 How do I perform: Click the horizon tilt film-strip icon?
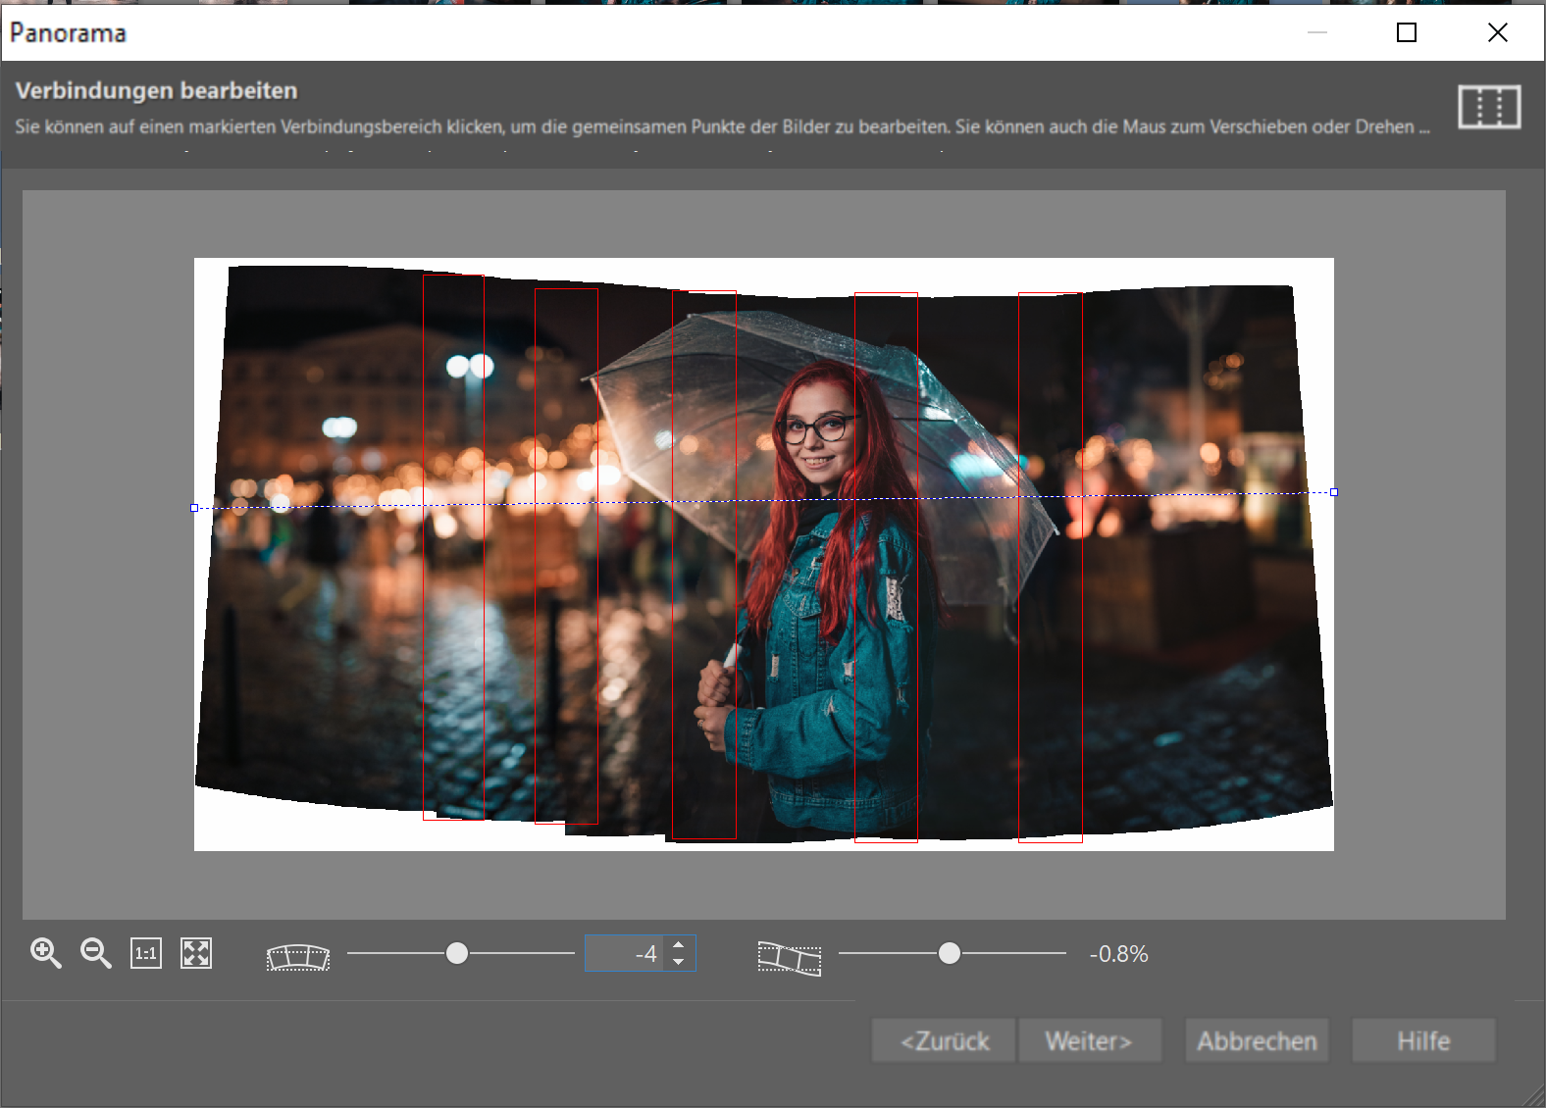(789, 958)
